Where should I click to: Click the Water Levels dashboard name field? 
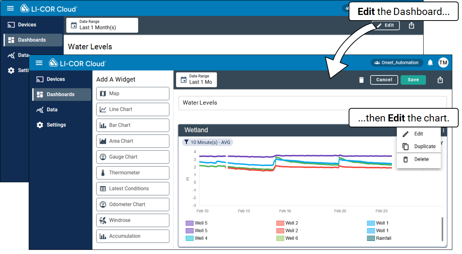coord(312,103)
